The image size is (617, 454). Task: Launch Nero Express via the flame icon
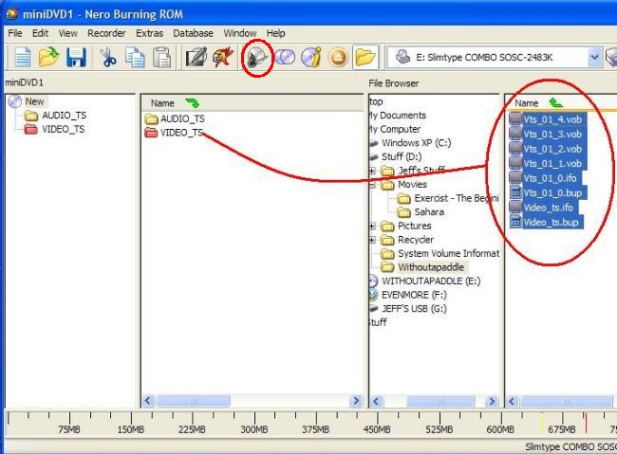[x=223, y=58]
